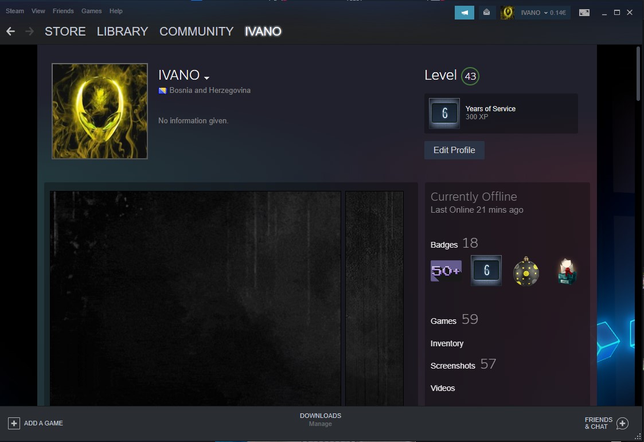Open the level 43 circle badge
Image resolution: width=644 pixels, height=442 pixels.
470,76
